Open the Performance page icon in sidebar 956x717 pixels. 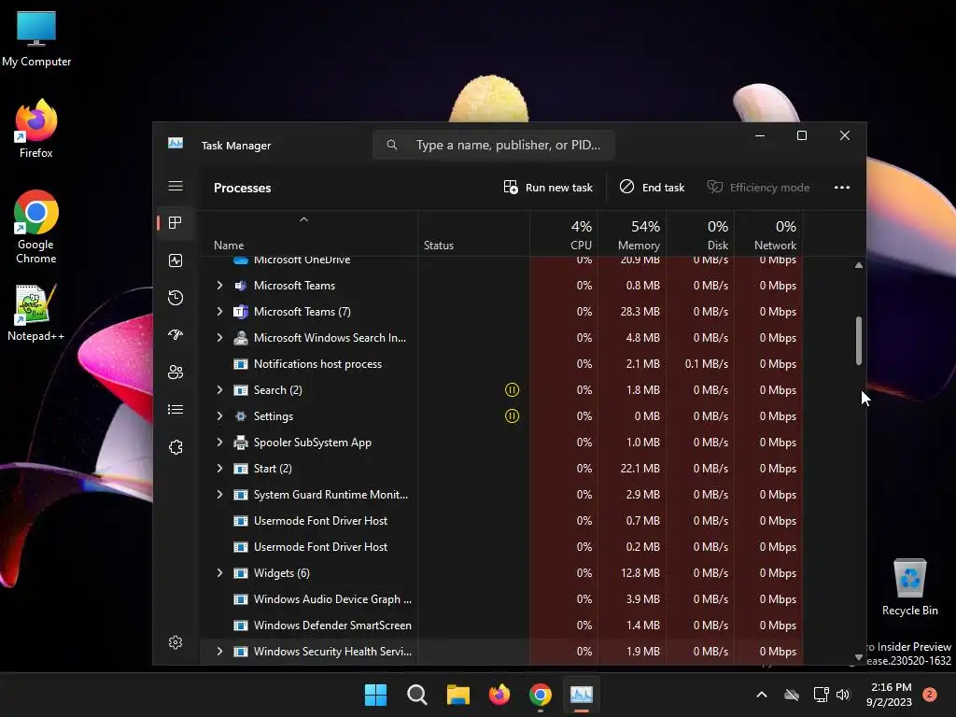tap(176, 260)
